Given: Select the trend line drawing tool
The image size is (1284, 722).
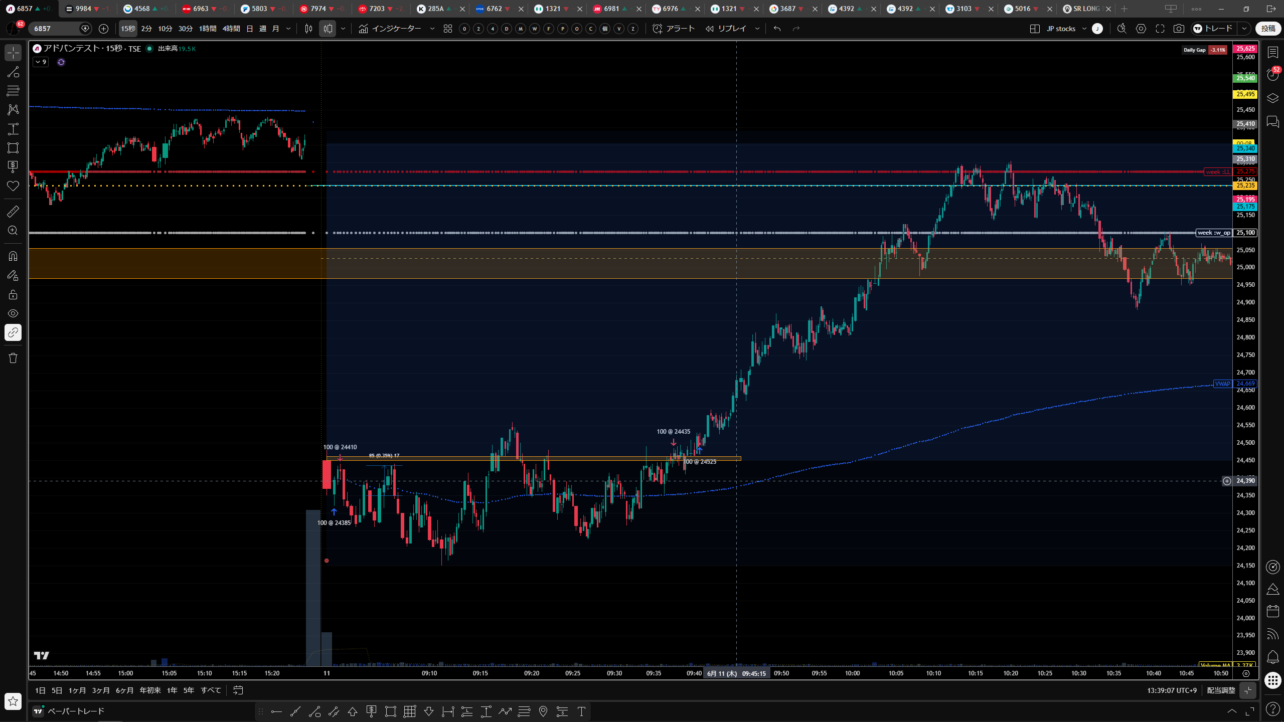Looking at the screenshot, I should point(13,72).
